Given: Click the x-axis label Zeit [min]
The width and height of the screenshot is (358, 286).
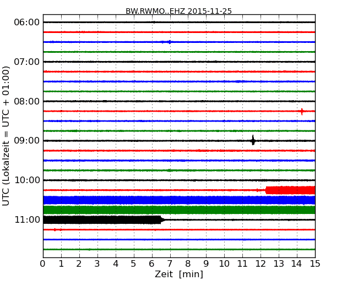Looking at the screenshot, I should [179, 274].
